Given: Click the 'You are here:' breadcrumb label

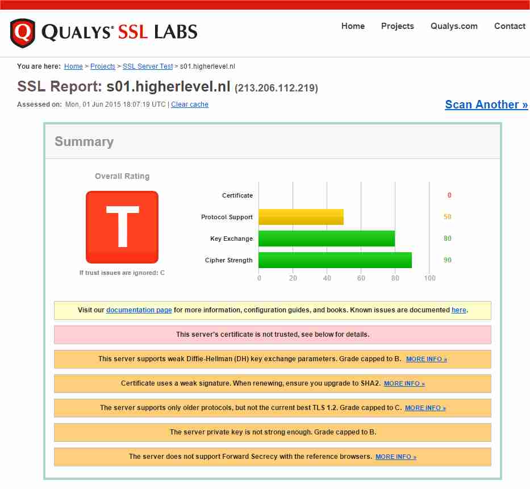Looking at the screenshot, I should click(39, 66).
